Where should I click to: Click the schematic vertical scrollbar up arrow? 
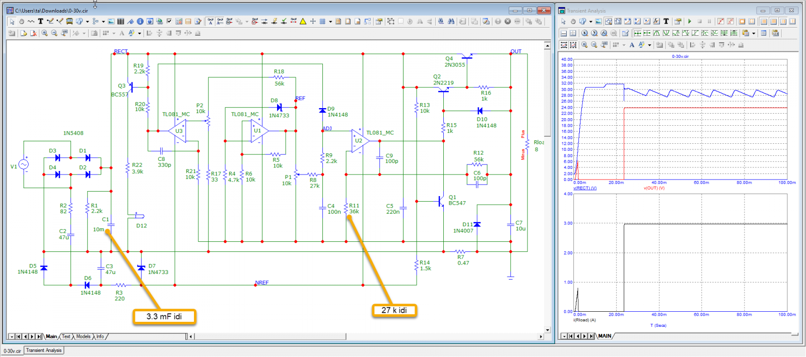547,45
